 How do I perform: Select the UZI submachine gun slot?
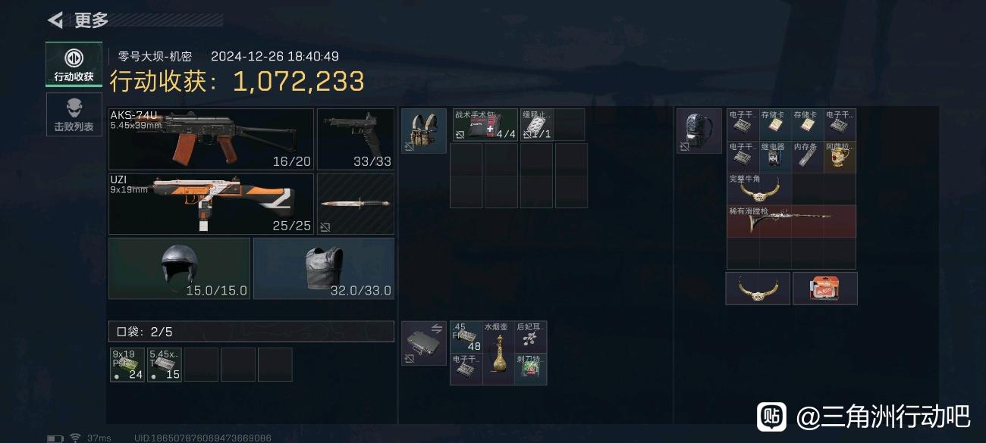(211, 204)
